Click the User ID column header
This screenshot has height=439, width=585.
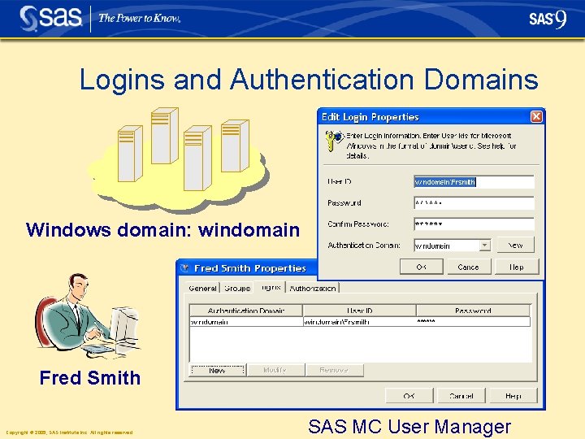[x=360, y=311]
